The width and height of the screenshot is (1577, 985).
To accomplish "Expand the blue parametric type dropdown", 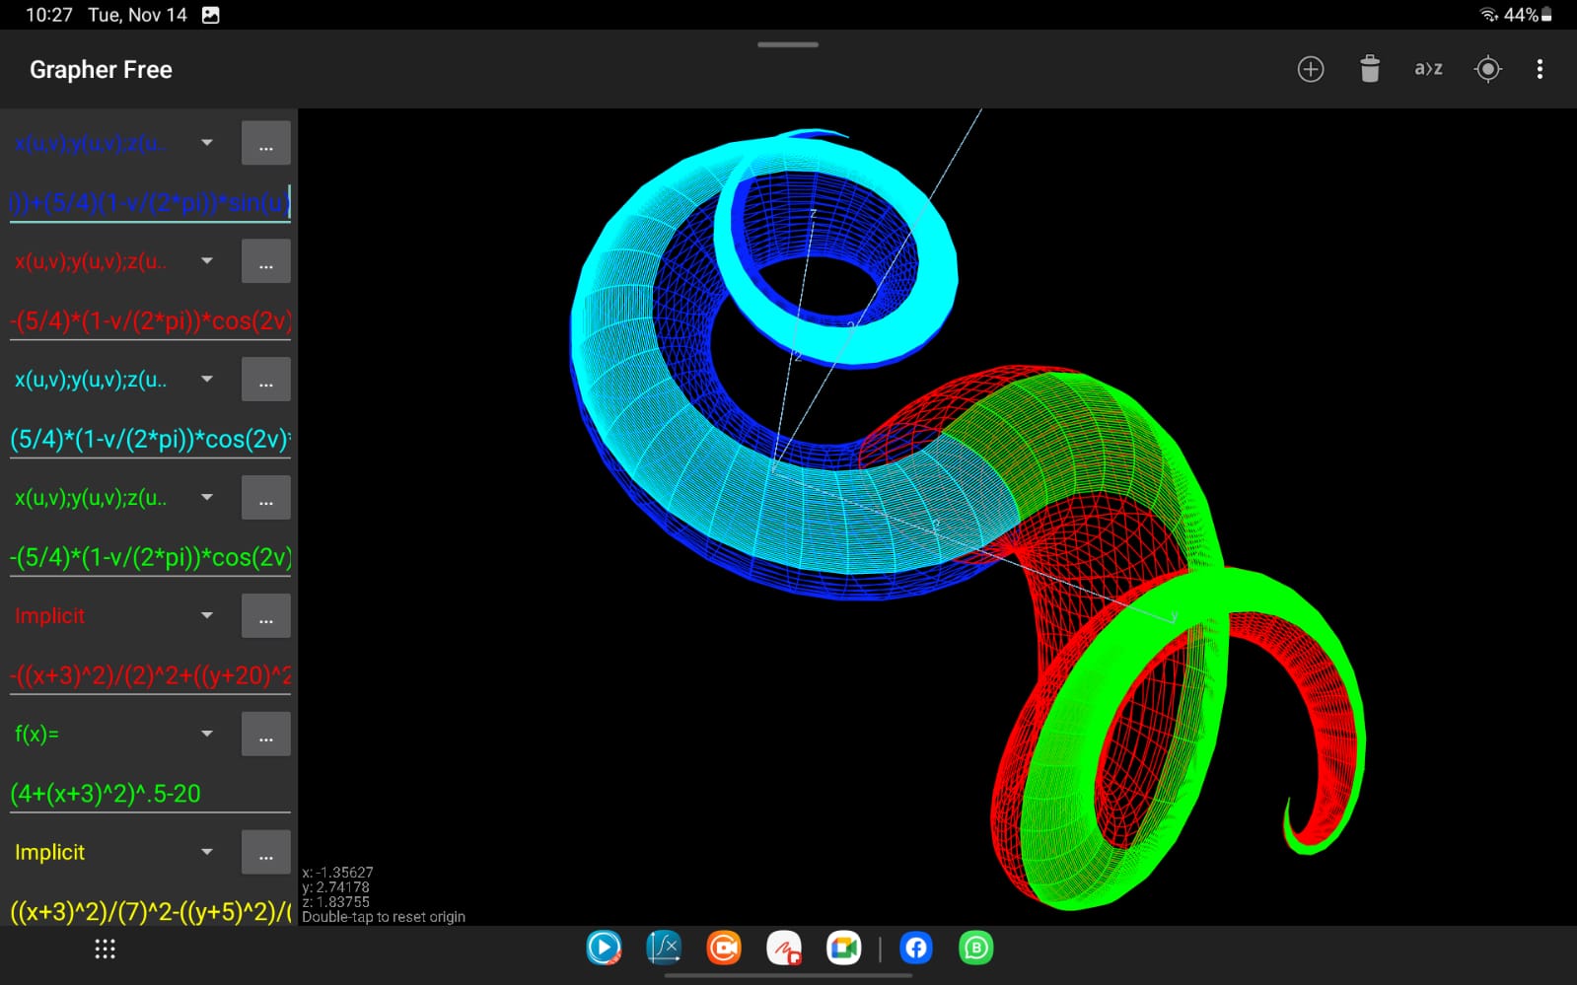I will pos(207,143).
